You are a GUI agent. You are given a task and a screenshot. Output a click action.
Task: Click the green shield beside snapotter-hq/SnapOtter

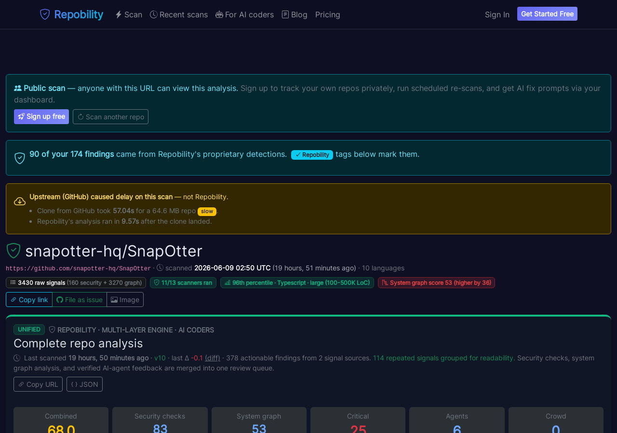pos(13,251)
